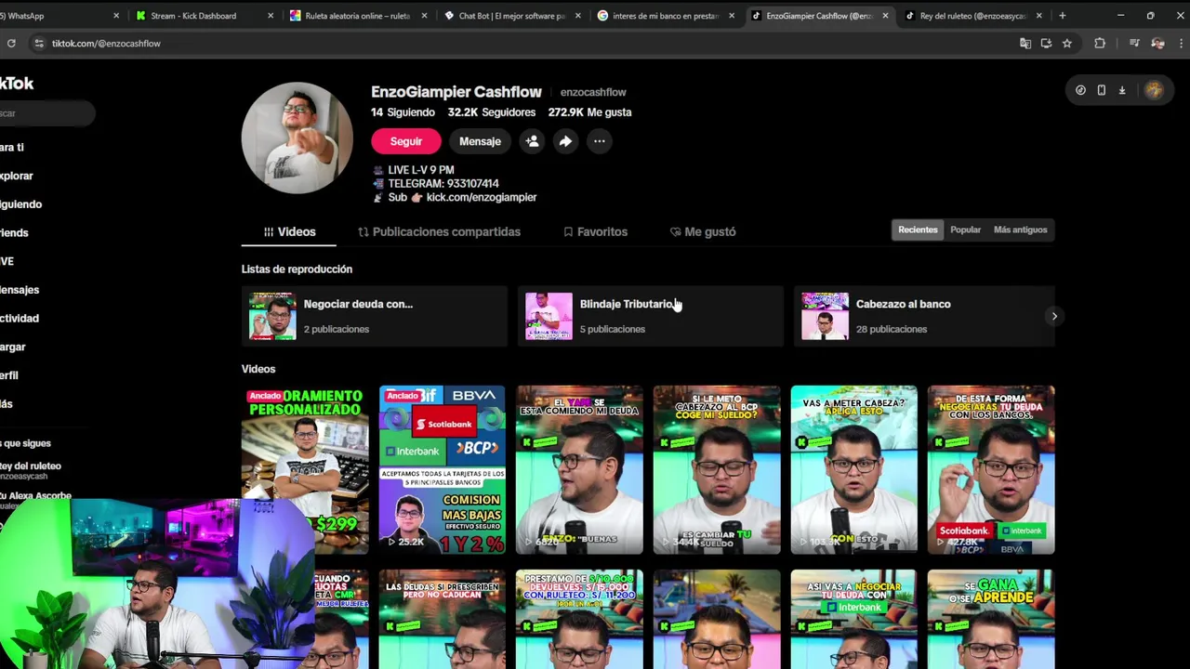Open pinned video Comisión más bajas
1190x669 pixels.
tap(442, 470)
